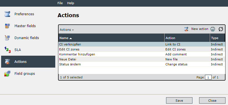The width and height of the screenshot is (228, 105).
Task: Click the print icon in table toolbar
Action: (213, 29)
